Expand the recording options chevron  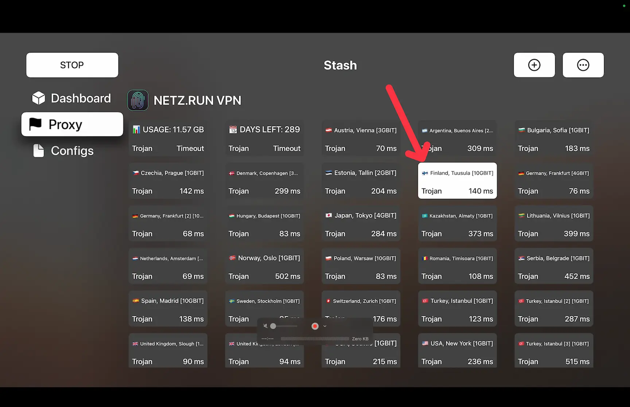(325, 326)
